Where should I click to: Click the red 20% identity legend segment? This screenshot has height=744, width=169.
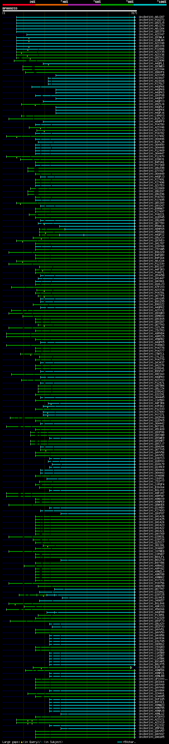tap(19, 5)
